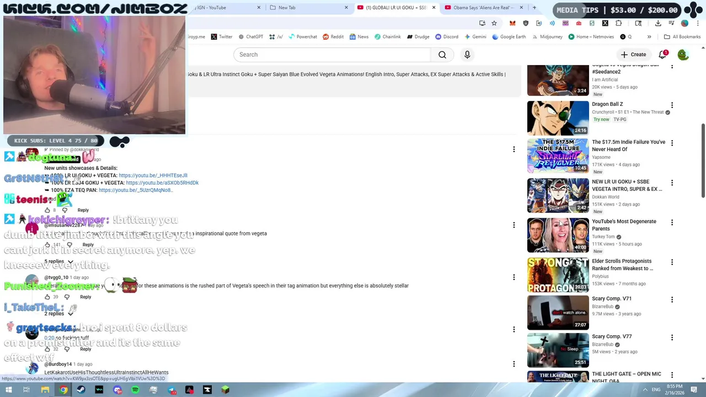The height and width of the screenshot is (397, 706).
Task: Open YouTube notifications bell
Action: click(663, 55)
